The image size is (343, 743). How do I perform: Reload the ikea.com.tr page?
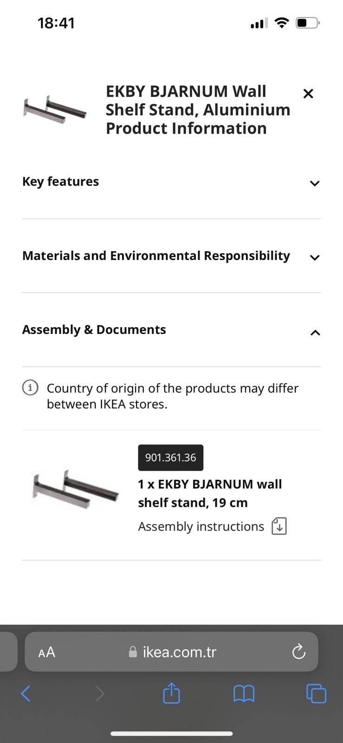click(298, 652)
